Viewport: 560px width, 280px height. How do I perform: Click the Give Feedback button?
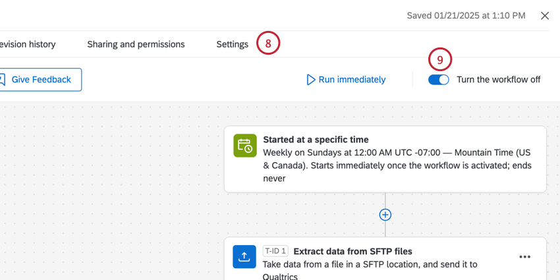[41, 80]
